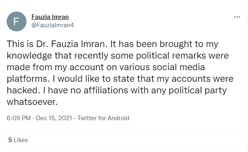This screenshot has width=248, height=152.
Task: Click the word Likes below the tweet
Action: [x=21, y=140]
